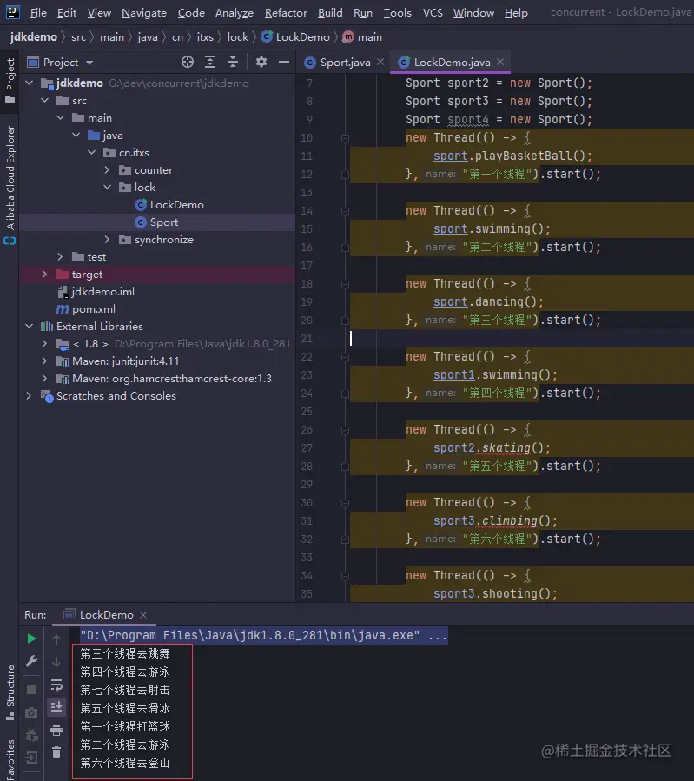Click fold toggle at line 22
Screen dimensions: 694x781
[345, 357]
